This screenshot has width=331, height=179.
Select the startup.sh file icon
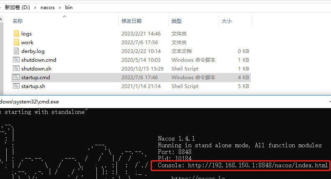point(16,86)
